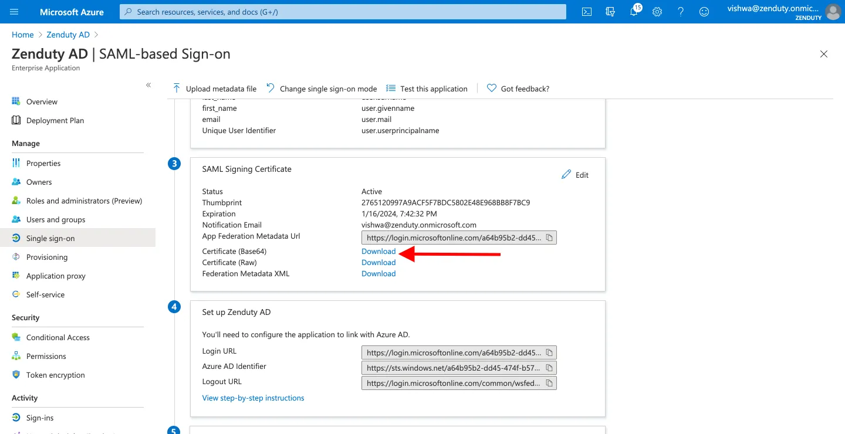The height and width of the screenshot is (434, 845).
Task: Open the Directory and subscription filter icon
Action: pyautogui.click(x=610, y=12)
